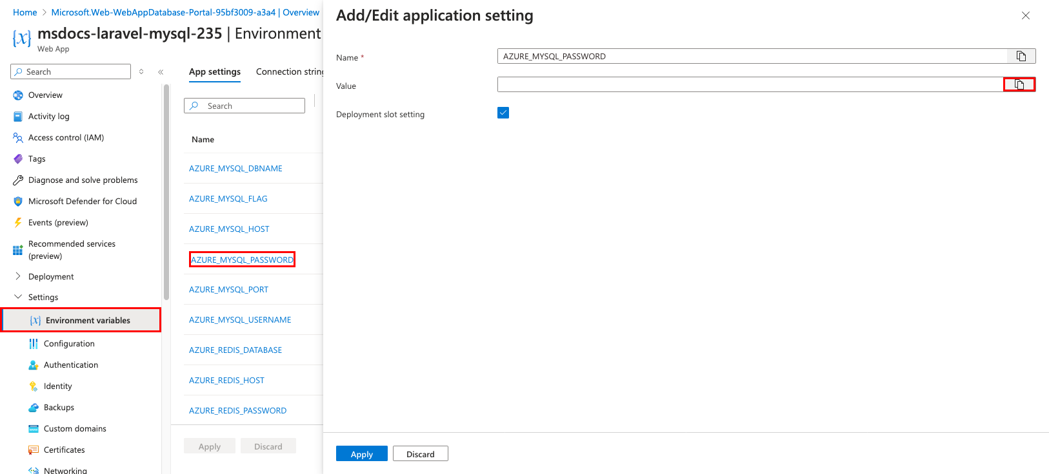The height and width of the screenshot is (474, 1049).
Task: Open the AZURE_MYSQL_DBNAME setting
Action: pyautogui.click(x=235, y=168)
